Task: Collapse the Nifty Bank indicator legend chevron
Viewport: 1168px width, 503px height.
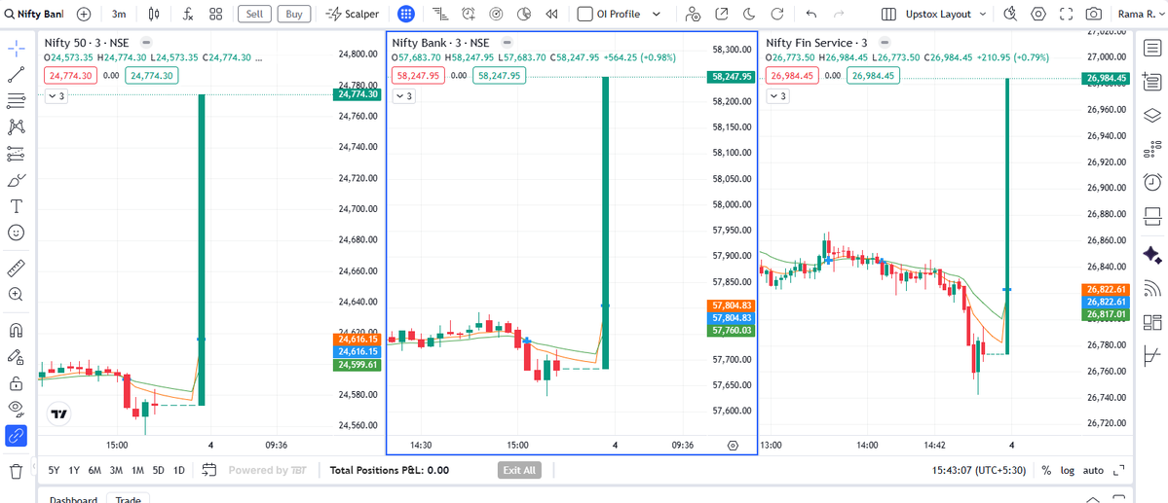Action: tap(403, 96)
